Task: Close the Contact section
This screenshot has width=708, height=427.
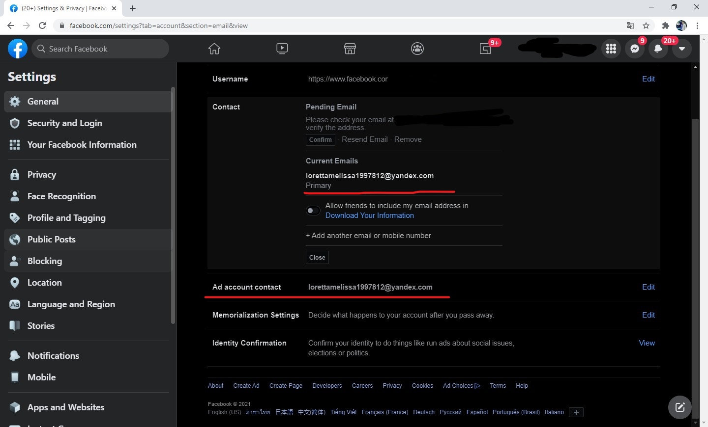Action: (x=317, y=258)
